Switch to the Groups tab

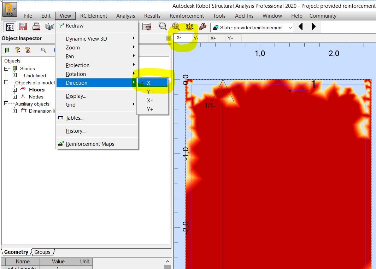42,252
